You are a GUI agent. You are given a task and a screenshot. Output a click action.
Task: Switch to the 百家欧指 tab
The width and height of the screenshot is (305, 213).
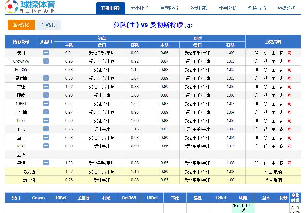coord(169,8)
